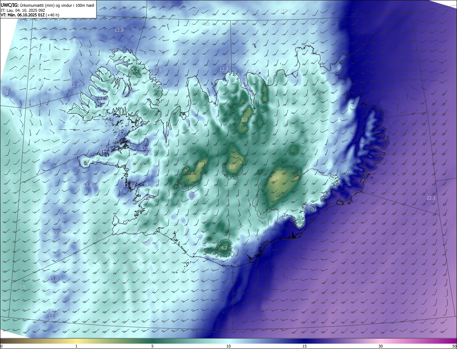
Task: Click the 3.0 value on the glacier patch
Action: 232,167
